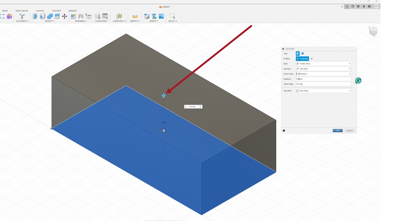Click the Taper Angle input field

[323, 84]
